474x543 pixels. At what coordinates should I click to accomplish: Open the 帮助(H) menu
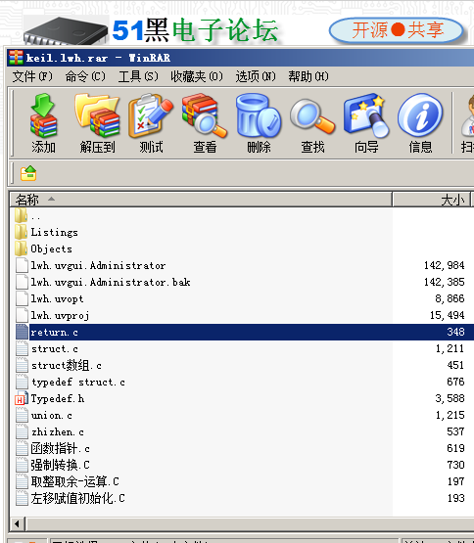coord(308,76)
